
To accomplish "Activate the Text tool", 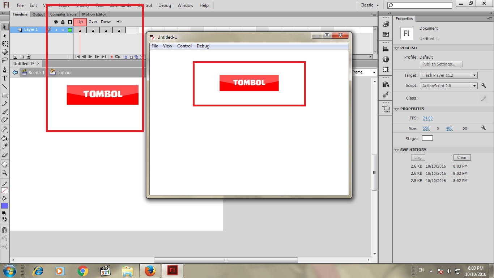I will click(x=5, y=78).
